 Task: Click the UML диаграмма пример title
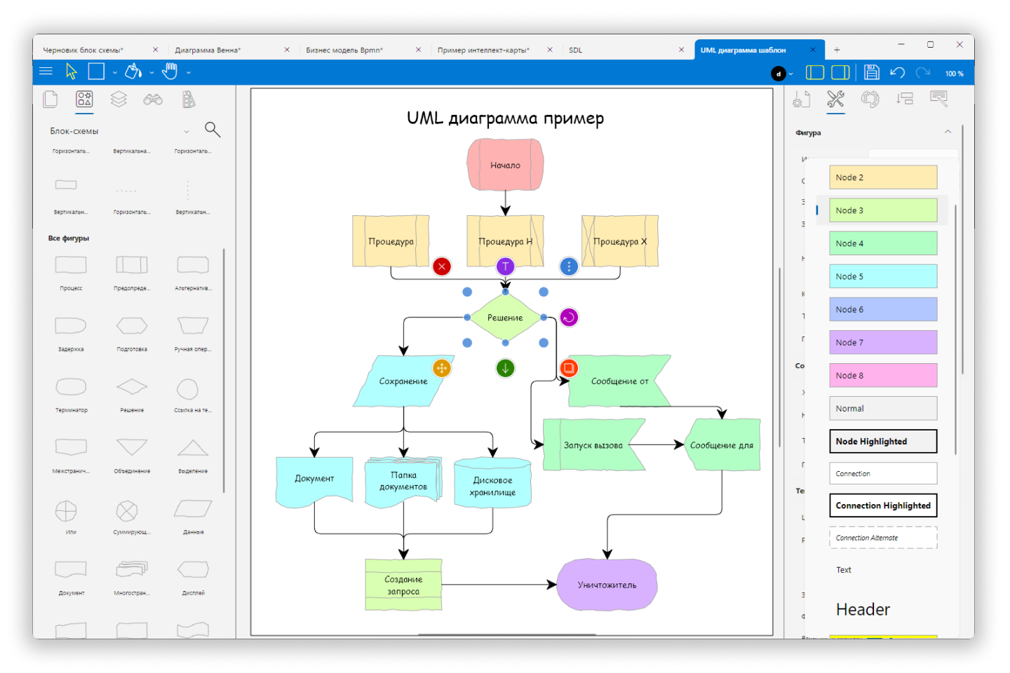click(505, 118)
